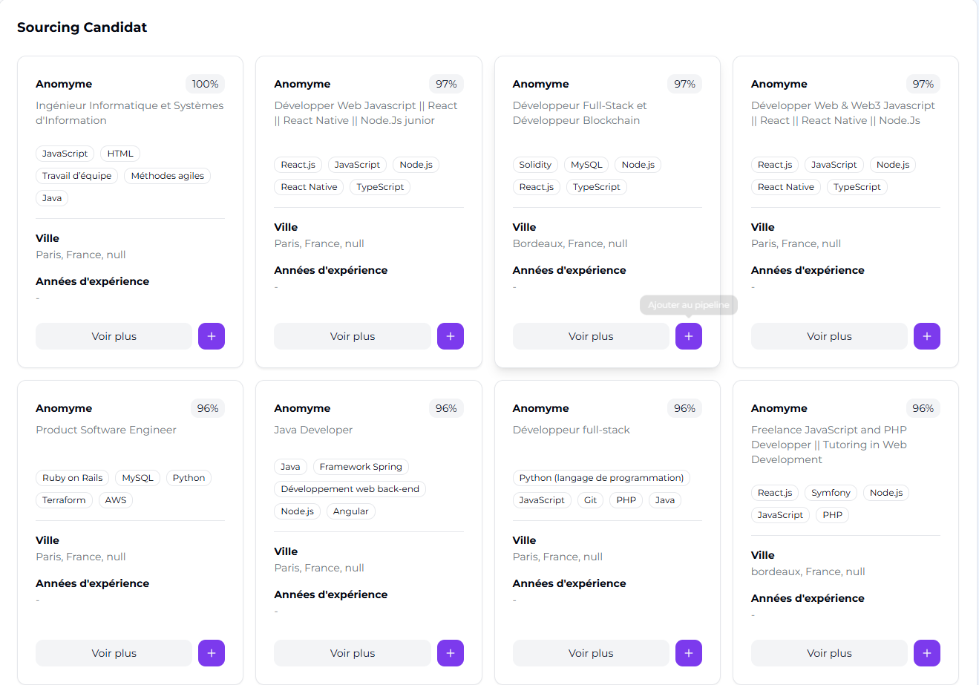Screen dimensions: 979x685
Task: Click the Symfony skill tag
Action: (831, 493)
